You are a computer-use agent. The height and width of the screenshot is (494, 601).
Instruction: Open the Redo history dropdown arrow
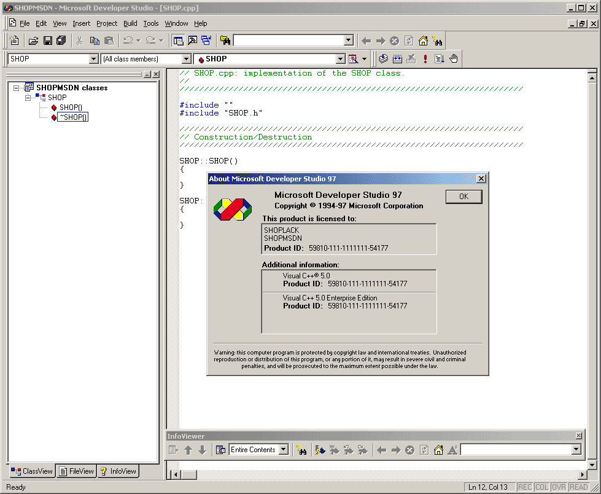161,41
